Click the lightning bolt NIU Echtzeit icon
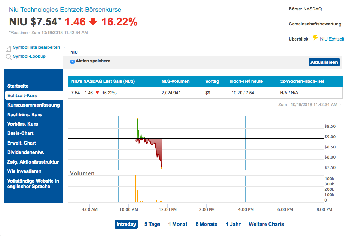 (315, 38)
